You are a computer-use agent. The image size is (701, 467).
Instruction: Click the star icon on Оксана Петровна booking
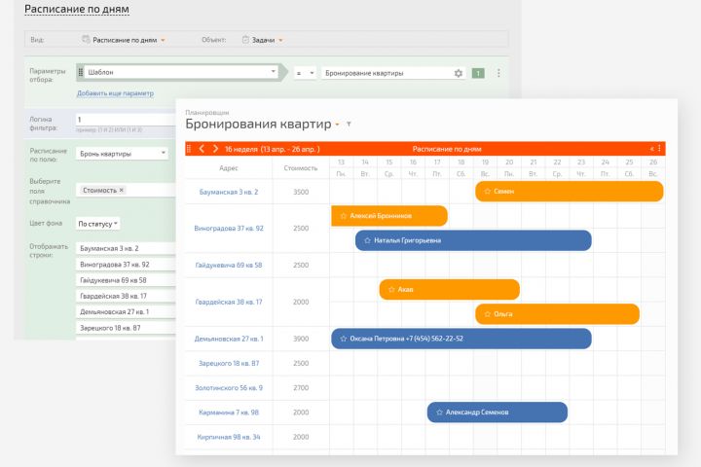pos(344,339)
